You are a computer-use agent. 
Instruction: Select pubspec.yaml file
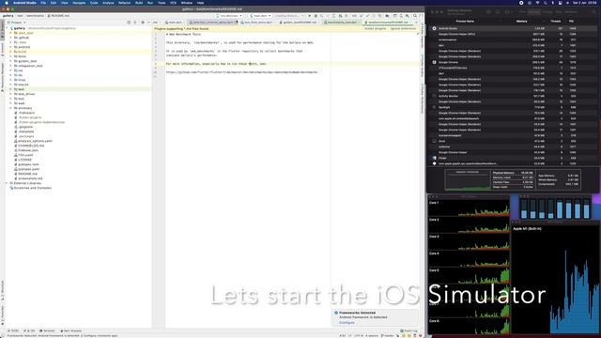pyautogui.click(x=29, y=169)
